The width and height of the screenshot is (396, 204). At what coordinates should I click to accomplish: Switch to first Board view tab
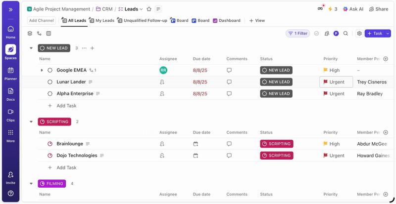180,20
